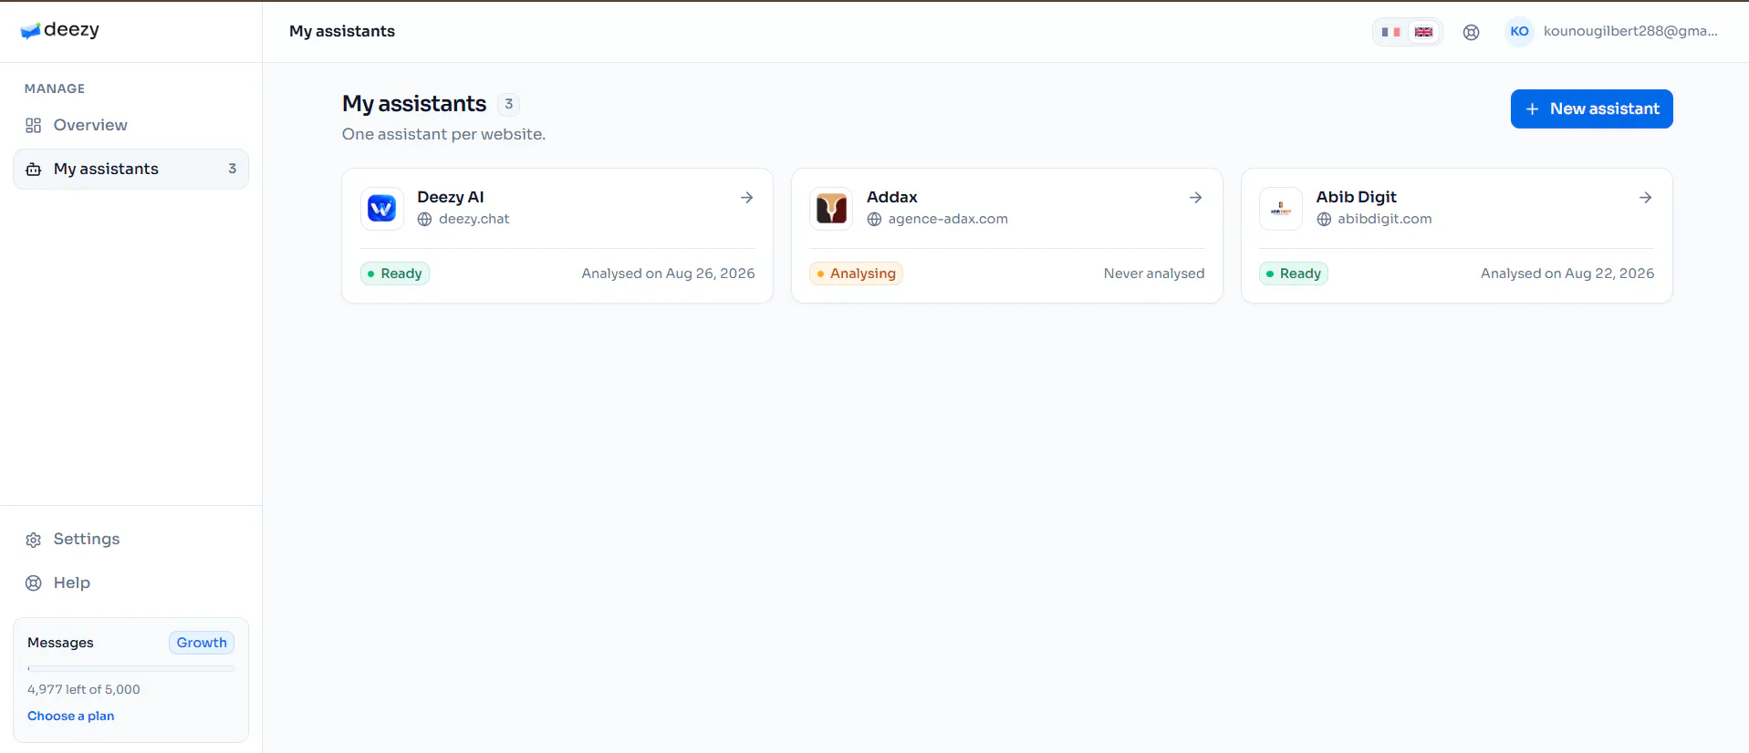Click the Deezy AI card title
Image resolution: width=1749 pixels, height=753 pixels.
[451, 198]
